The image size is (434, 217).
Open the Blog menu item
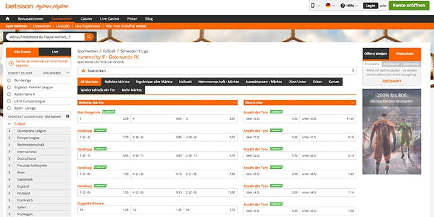pos(149,19)
